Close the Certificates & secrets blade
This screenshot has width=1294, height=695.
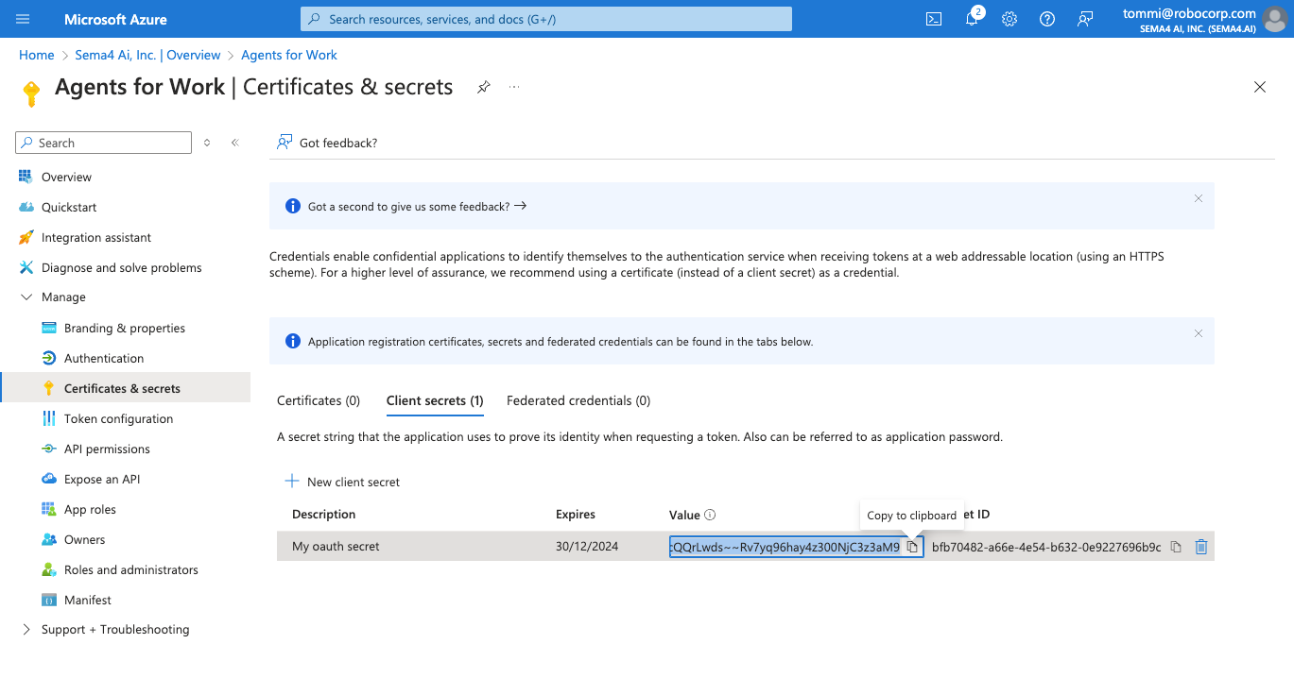pos(1259,87)
